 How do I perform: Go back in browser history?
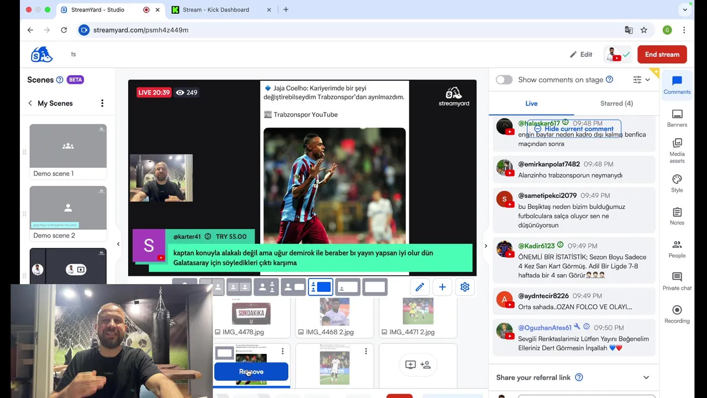pyautogui.click(x=30, y=30)
